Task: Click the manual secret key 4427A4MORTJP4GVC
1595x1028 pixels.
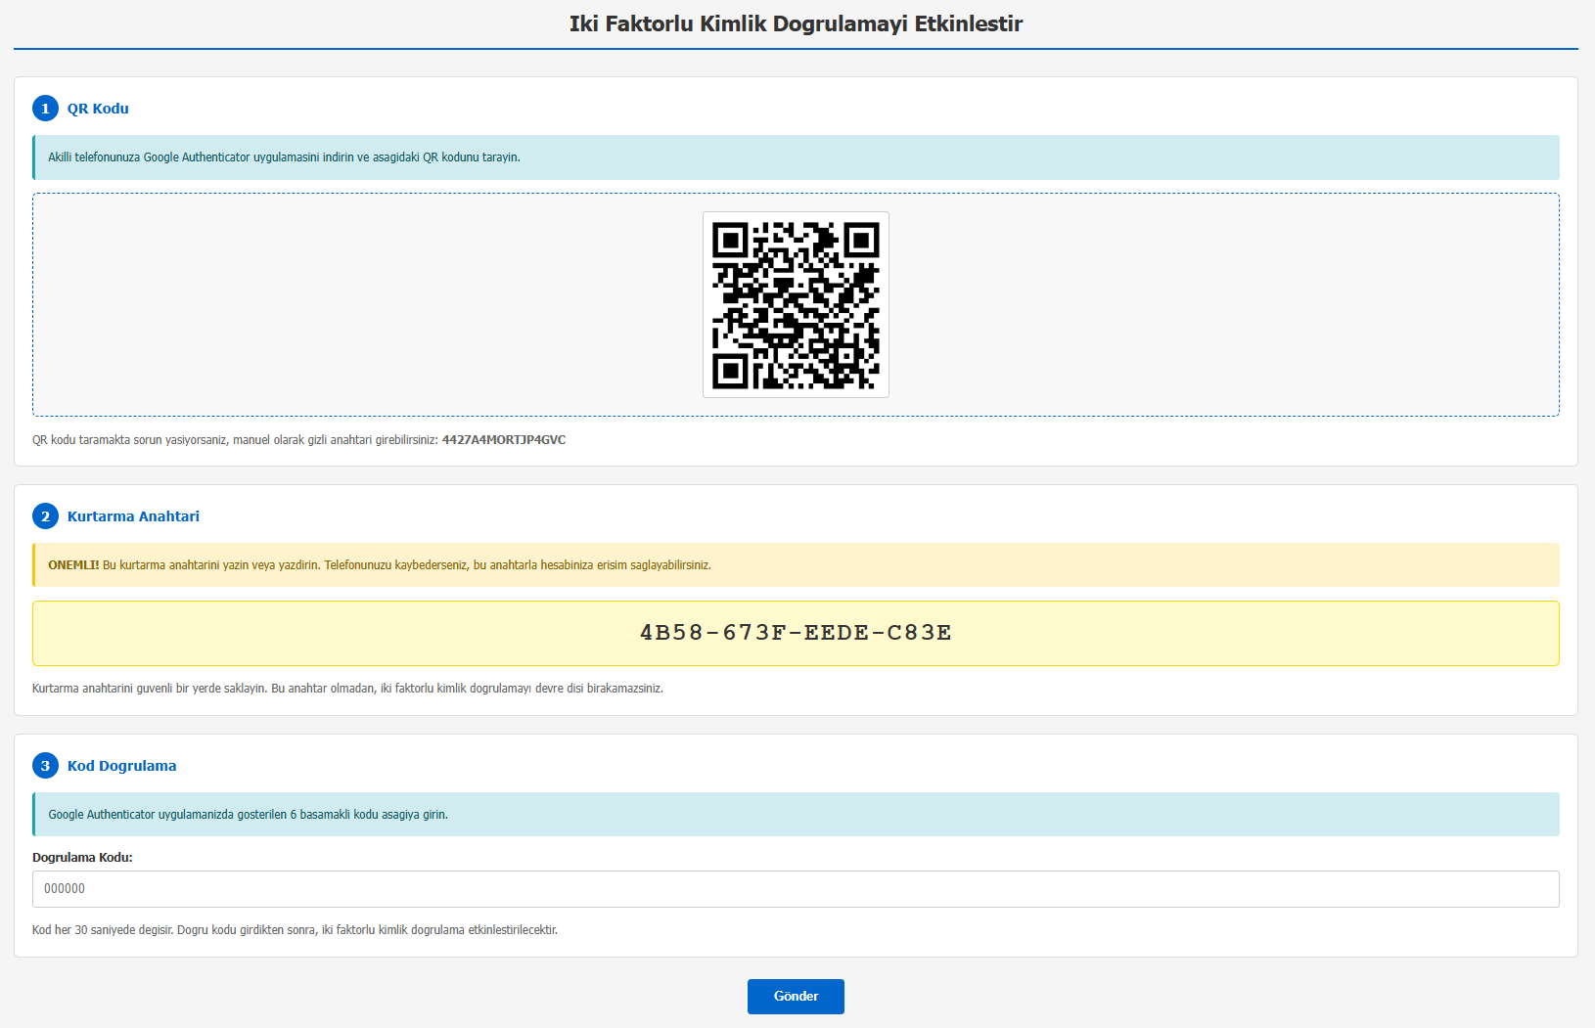Action: pyautogui.click(x=503, y=440)
